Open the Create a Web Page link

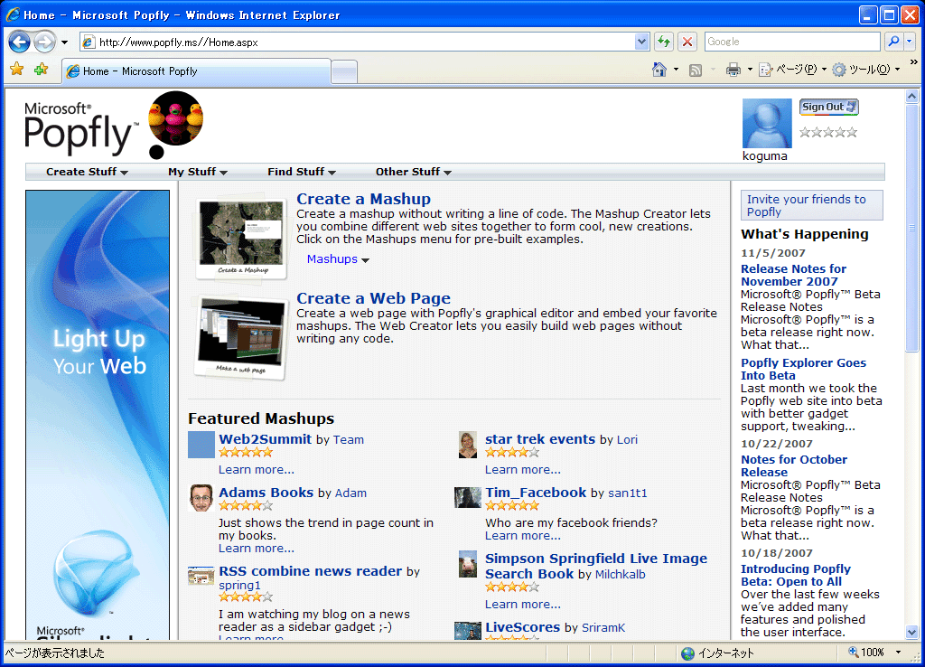pyautogui.click(x=373, y=298)
